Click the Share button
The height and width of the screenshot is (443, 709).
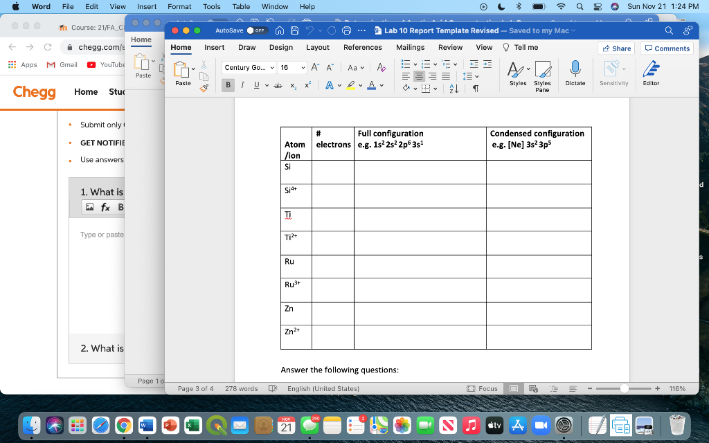616,47
